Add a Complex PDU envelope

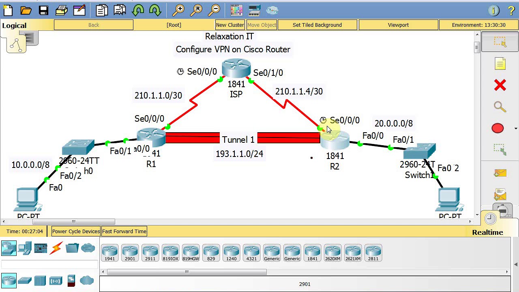(500, 195)
